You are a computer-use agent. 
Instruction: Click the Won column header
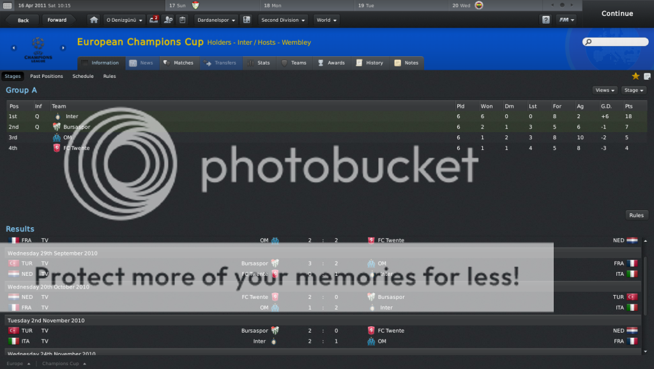tap(486, 107)
